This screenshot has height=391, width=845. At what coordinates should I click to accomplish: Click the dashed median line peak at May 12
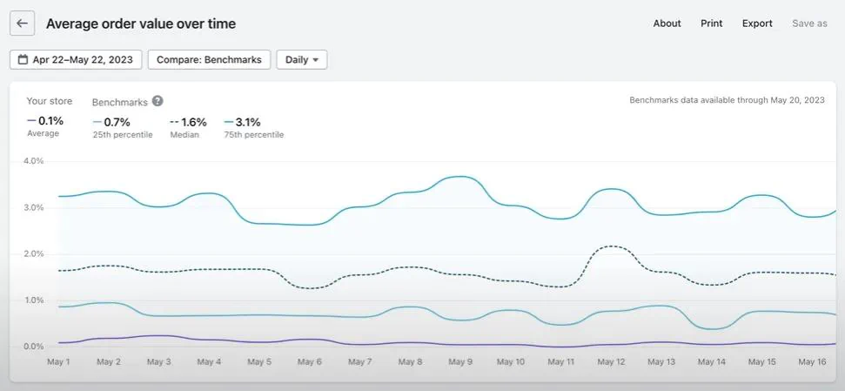(612, 246)
